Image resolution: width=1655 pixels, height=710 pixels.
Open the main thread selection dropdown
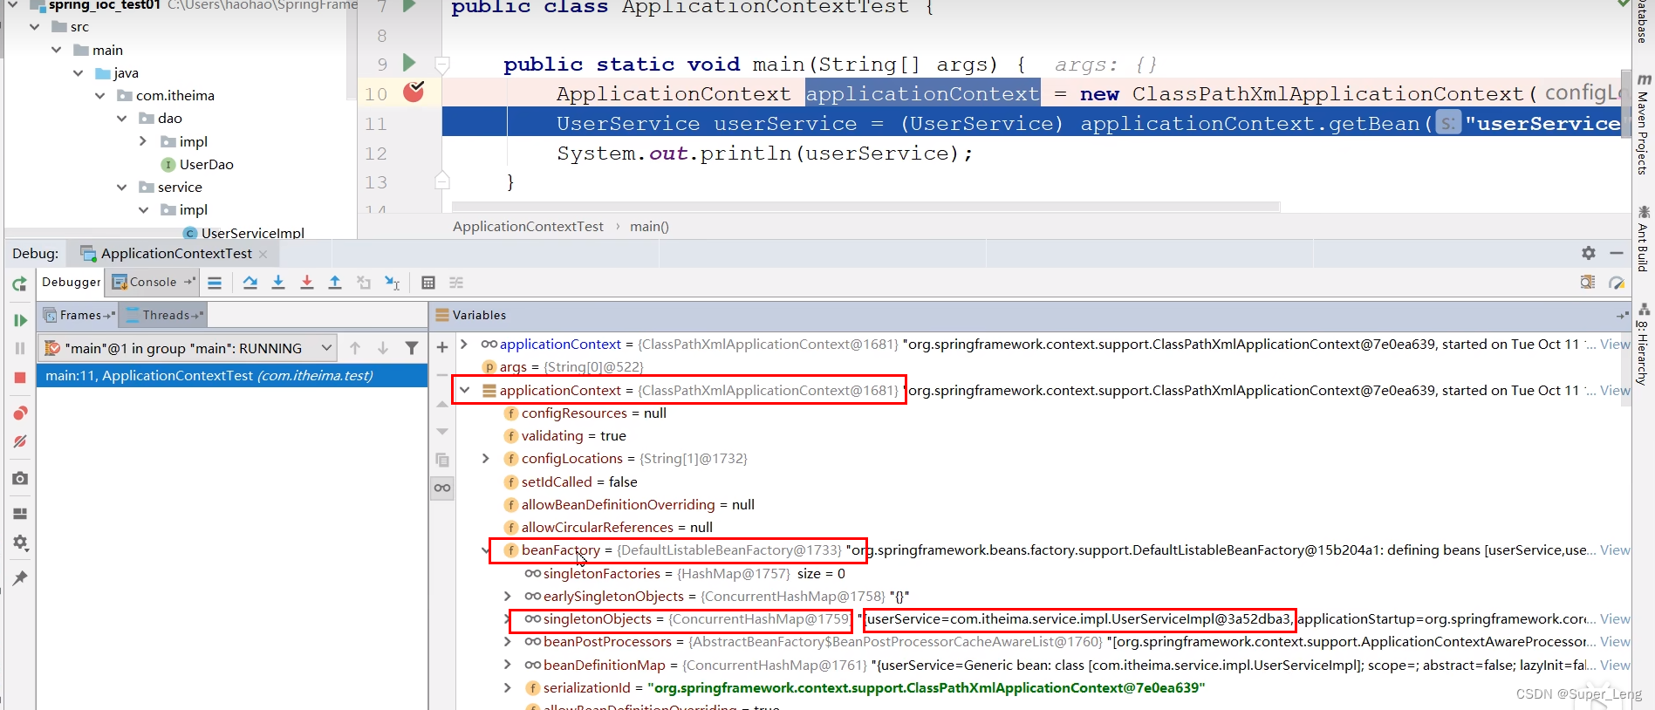pyautogui.click(x=189, y=348)
